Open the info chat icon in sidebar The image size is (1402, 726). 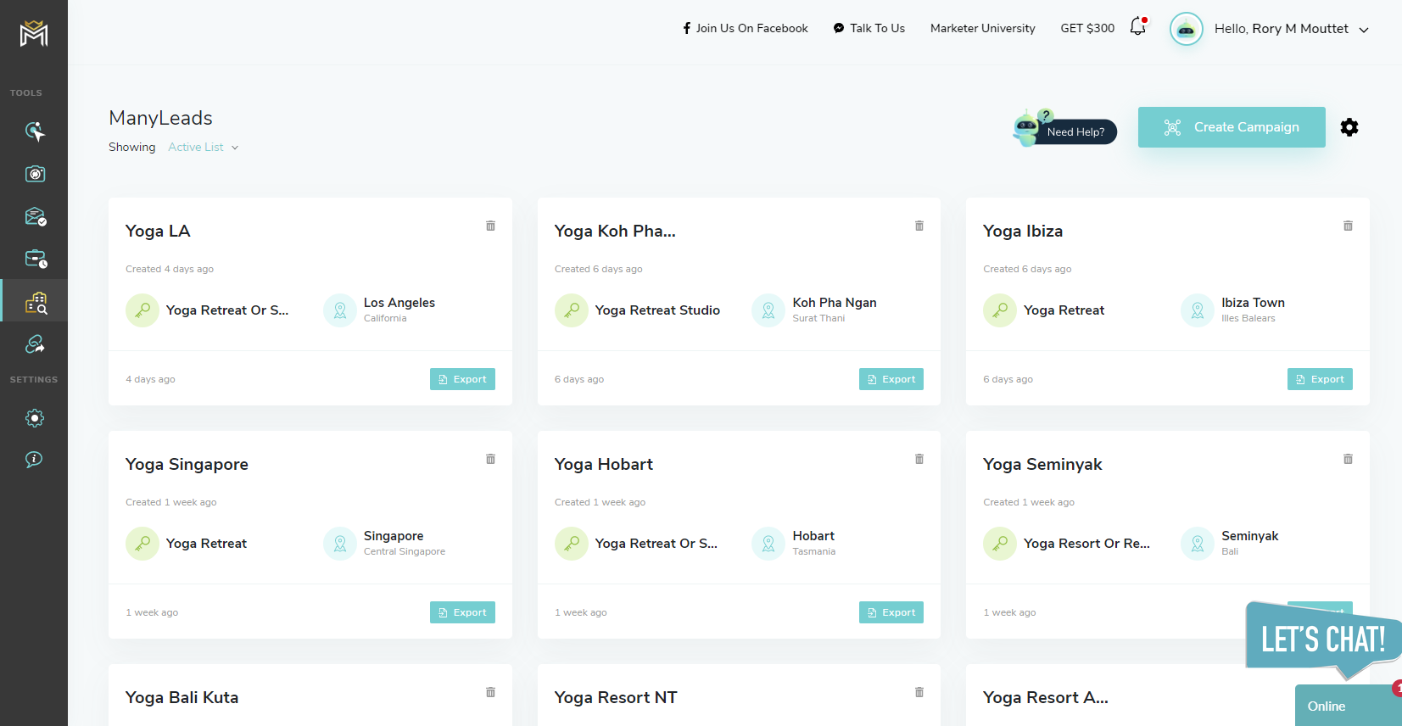[x=35, y=459]
